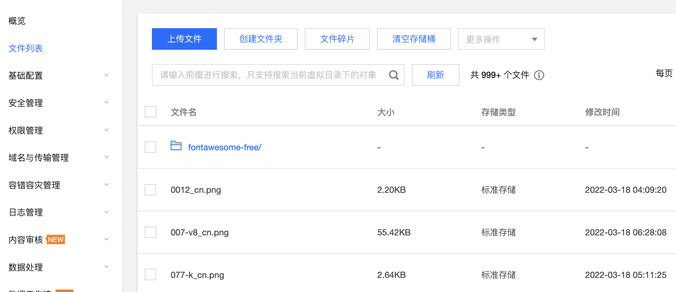
Task: Open the fontawesome-free/ folder link
Action: pos(225,147)
